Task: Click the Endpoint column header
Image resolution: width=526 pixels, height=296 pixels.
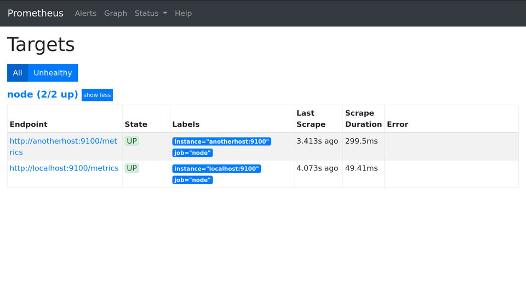Action: 28,124
